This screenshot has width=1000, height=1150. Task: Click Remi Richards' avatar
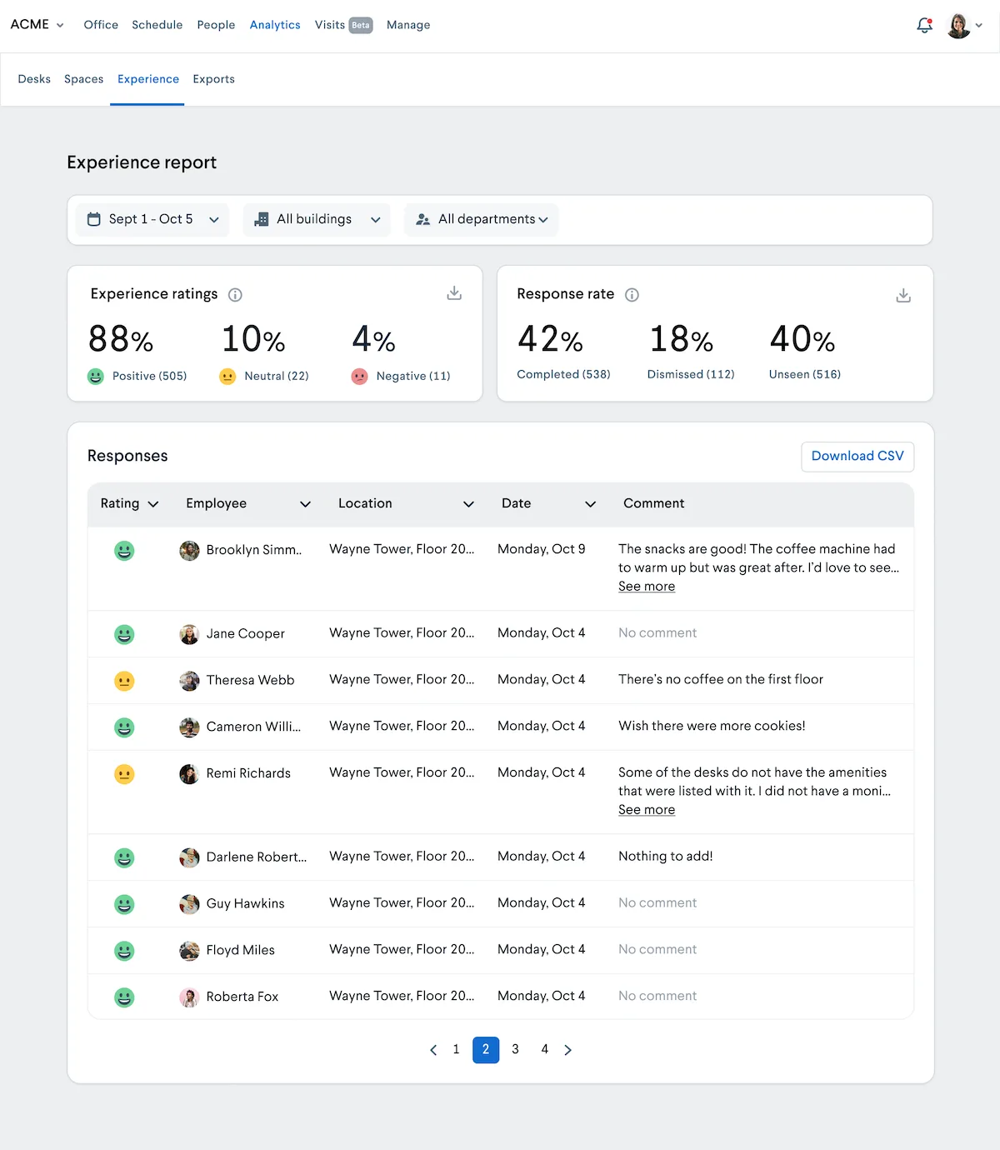pyautogui.click(x=189, y=774)
